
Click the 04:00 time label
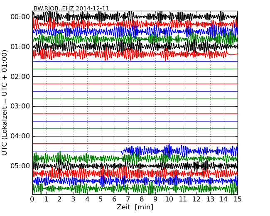tap(20, 136)
